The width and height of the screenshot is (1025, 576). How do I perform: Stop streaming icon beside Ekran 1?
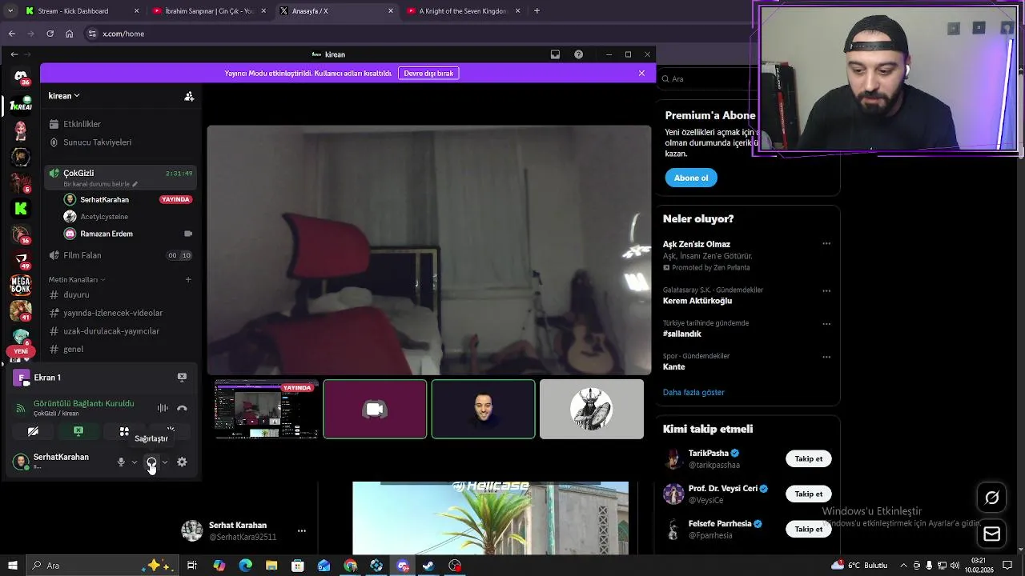tap(182, 377)
